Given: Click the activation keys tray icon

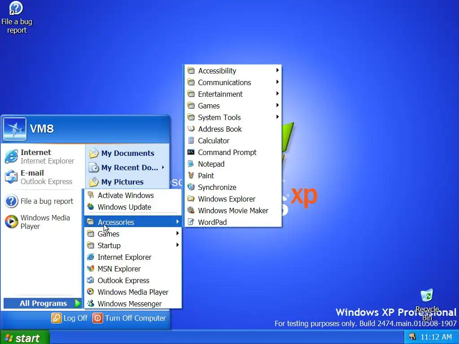Looking at the screenshot, I should pos(412,337).
